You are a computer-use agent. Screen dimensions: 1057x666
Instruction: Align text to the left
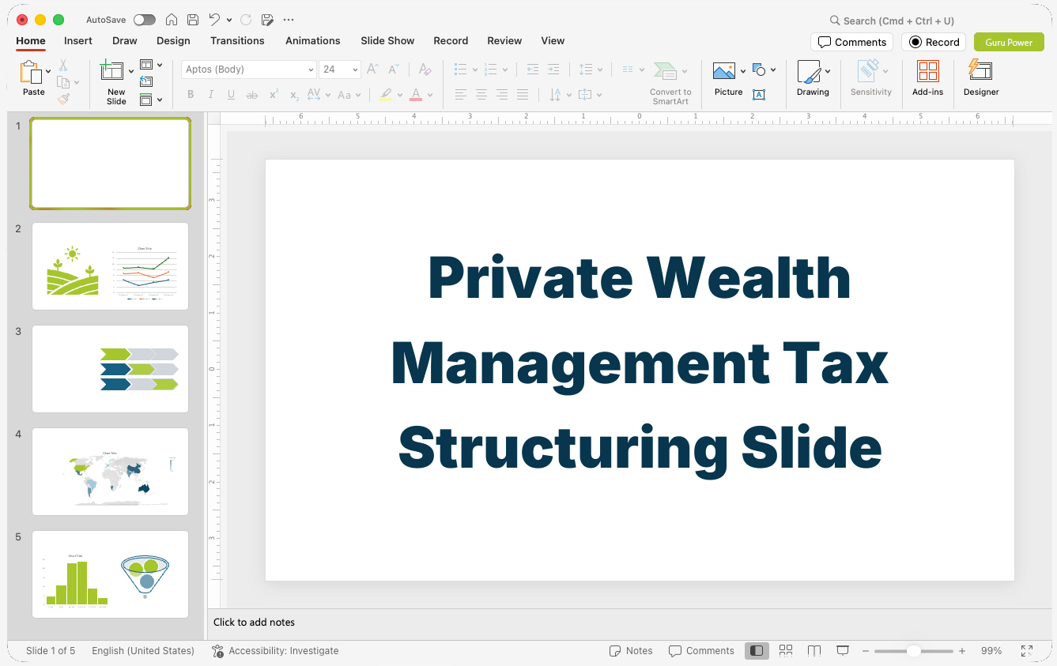click(x=461, y=95)
